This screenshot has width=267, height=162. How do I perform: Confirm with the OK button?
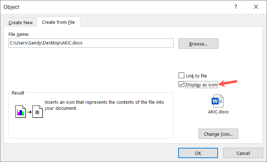[198, 153]
